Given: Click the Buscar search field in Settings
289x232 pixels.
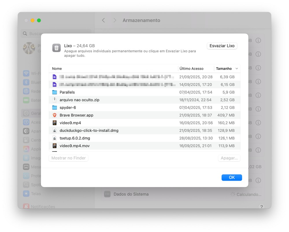Looking at the screenshot, I should coord(56,33).
